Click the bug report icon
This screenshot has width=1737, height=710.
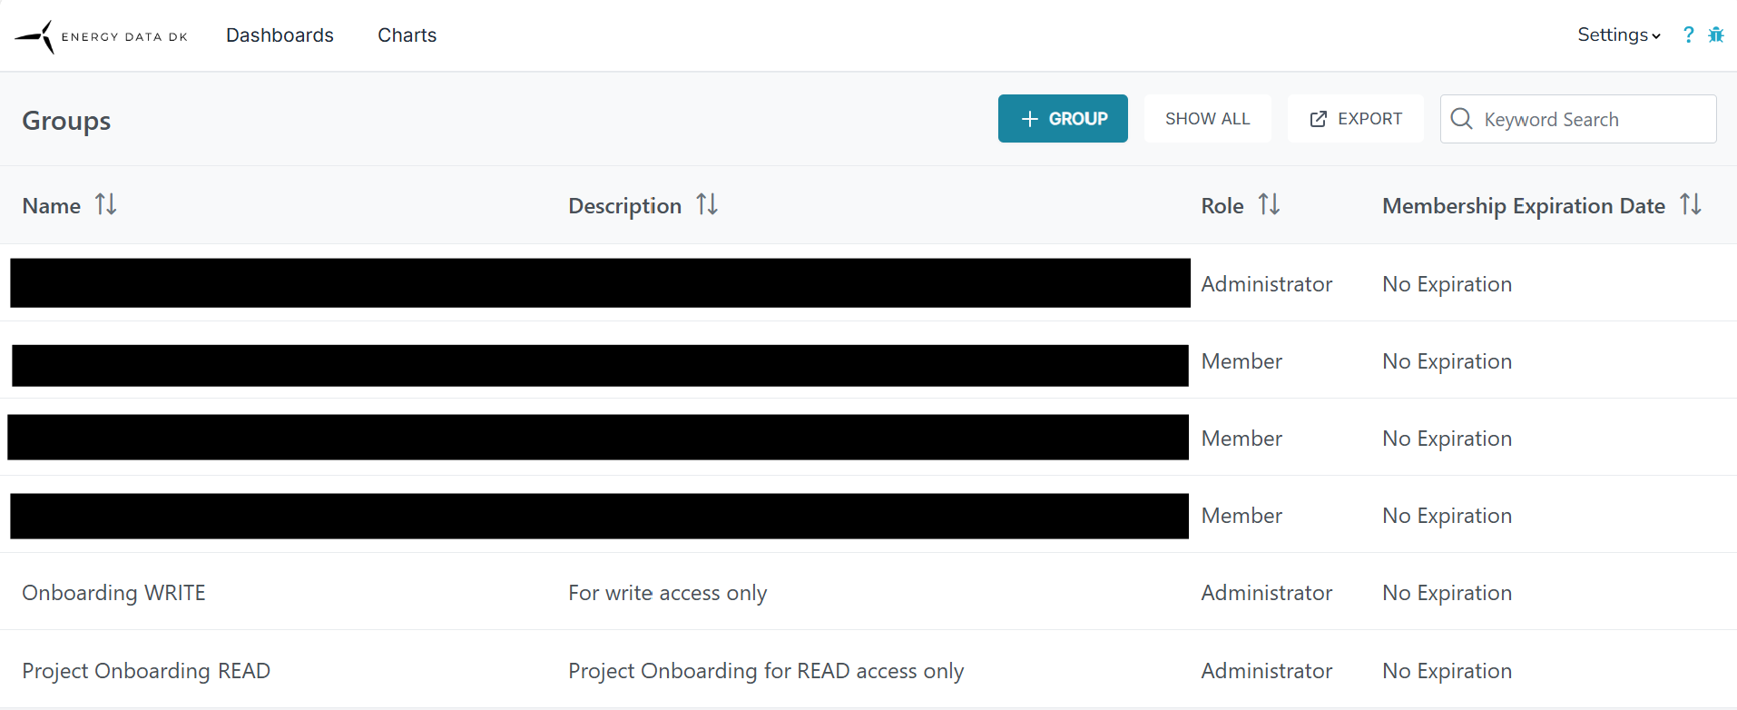click(x=1715, y=35)
